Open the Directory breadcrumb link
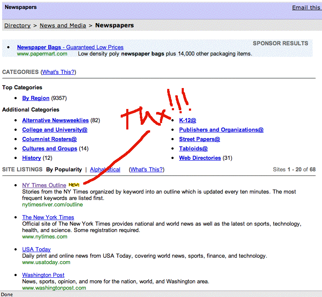The width and height of the screenshot is (322, 297). [17, 26]
